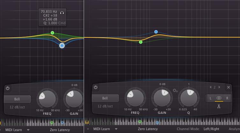The image size is (240, 133).
Task: Go to previous band with the left arrow
Action: point(211,87)
